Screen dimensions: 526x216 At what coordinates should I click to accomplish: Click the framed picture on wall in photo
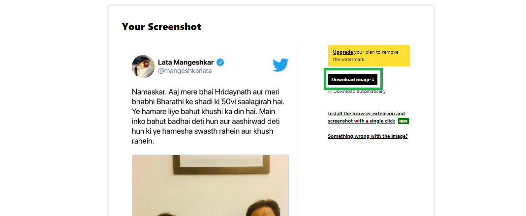coord(221,164)
